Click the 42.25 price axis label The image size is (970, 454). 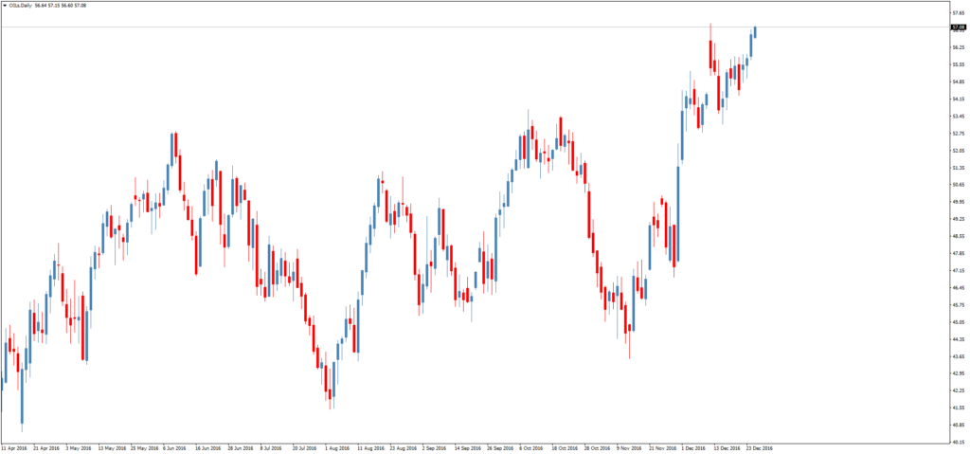pyautogui.click(x=959, y=390)
